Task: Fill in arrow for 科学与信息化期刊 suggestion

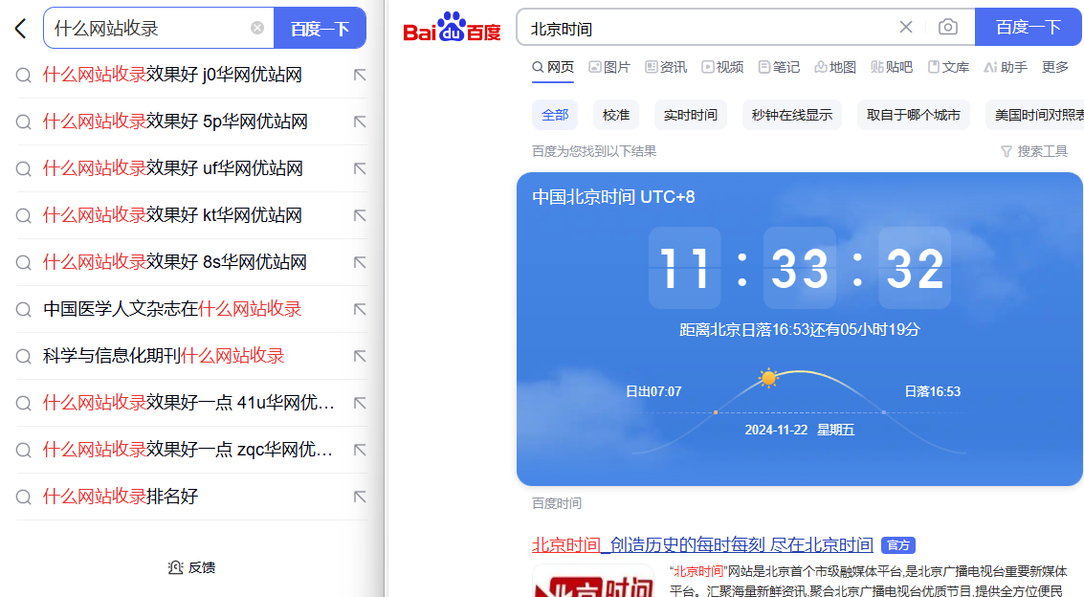Action: (x=360, y=356)
